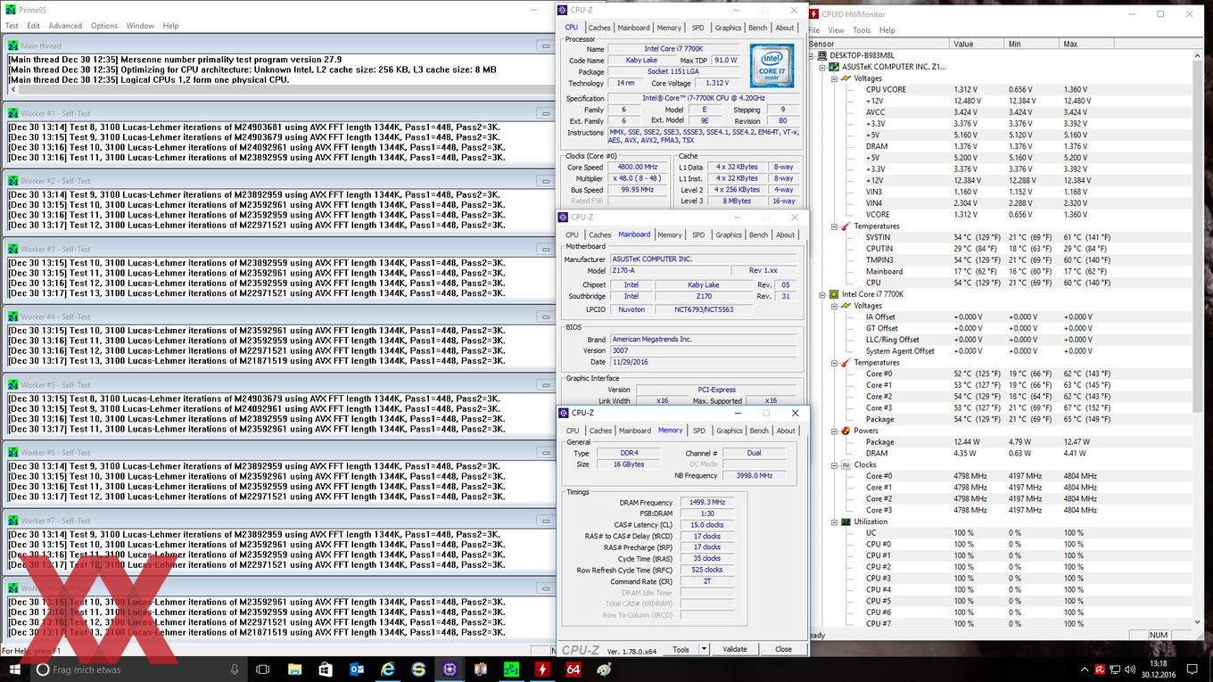The width and height of the screenshot is (1213, 682).
Task: Open Task View on the taskbar
Action: point(263,669)
